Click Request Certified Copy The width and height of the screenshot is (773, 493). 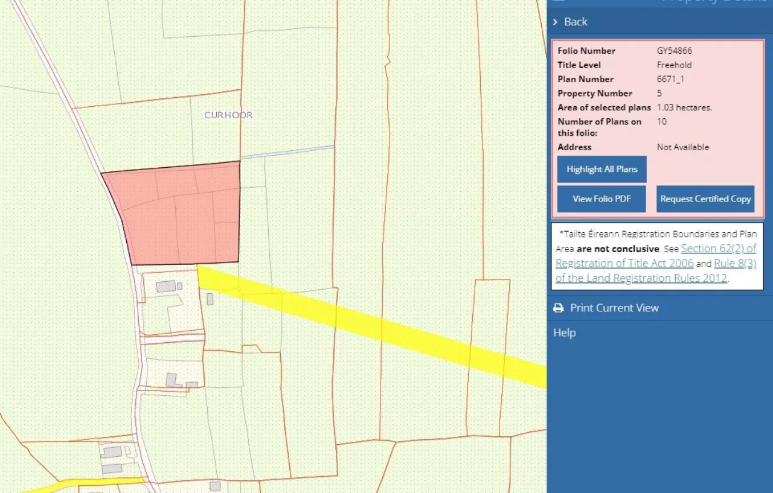click(x=705, y=199)
